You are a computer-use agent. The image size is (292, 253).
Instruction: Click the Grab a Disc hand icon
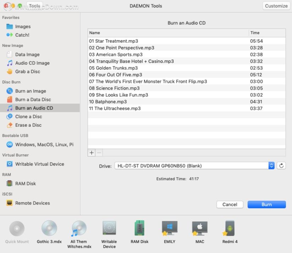tap(10, 71)
